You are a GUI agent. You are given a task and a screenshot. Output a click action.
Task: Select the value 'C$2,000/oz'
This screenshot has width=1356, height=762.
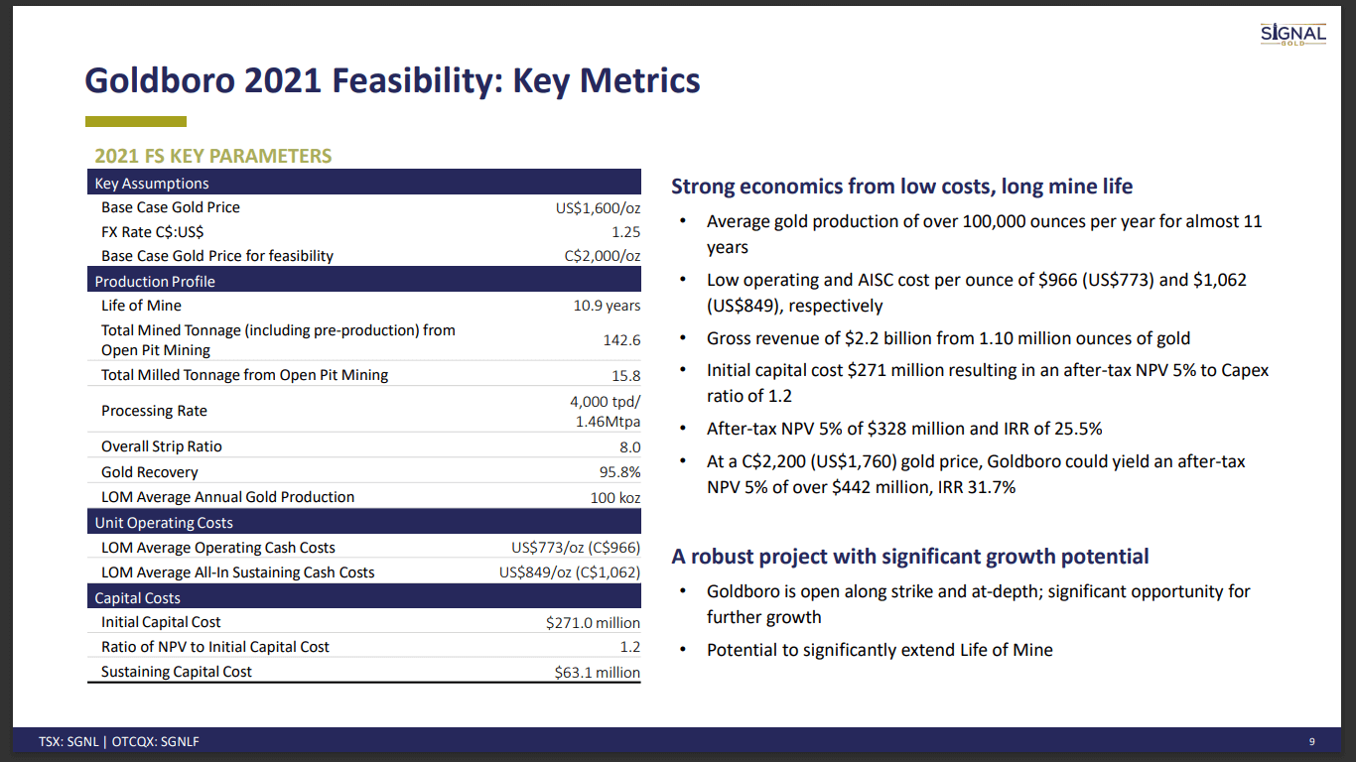[603, 256]
